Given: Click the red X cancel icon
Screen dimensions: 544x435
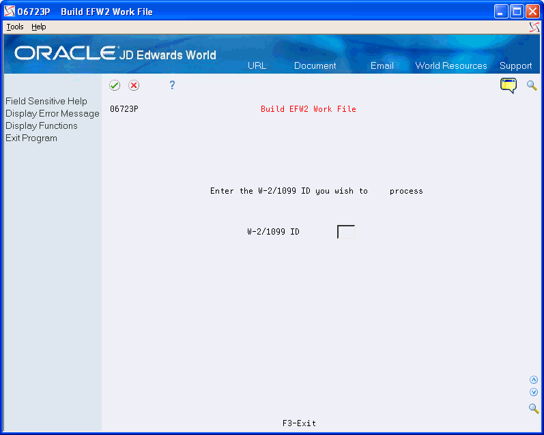Looking at the screenshot, I should 134,85.
